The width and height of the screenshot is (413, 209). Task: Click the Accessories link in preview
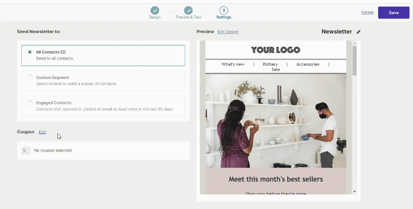point(308,64)
